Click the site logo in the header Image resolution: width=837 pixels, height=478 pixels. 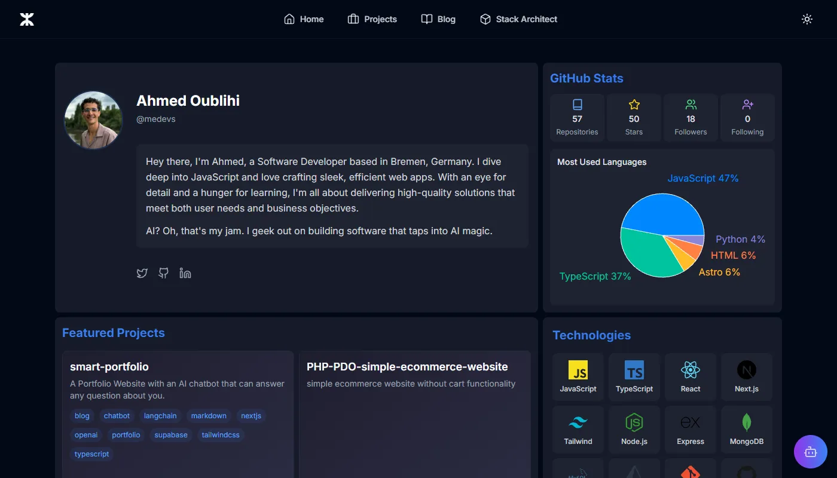pos(27,19)
